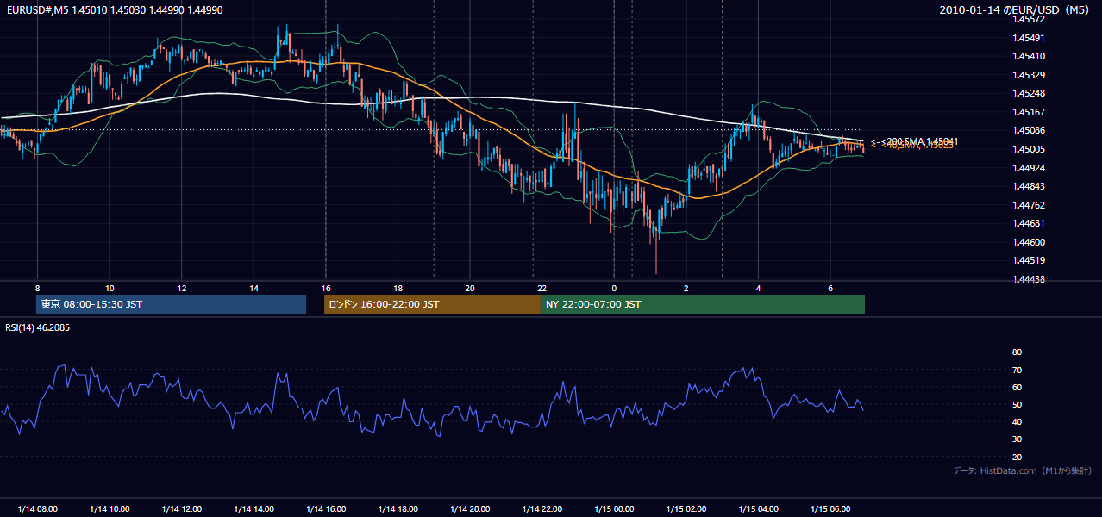Click hour label 8 under price chart
This screenshot has width=1102, height=517.
click(37, 288)
